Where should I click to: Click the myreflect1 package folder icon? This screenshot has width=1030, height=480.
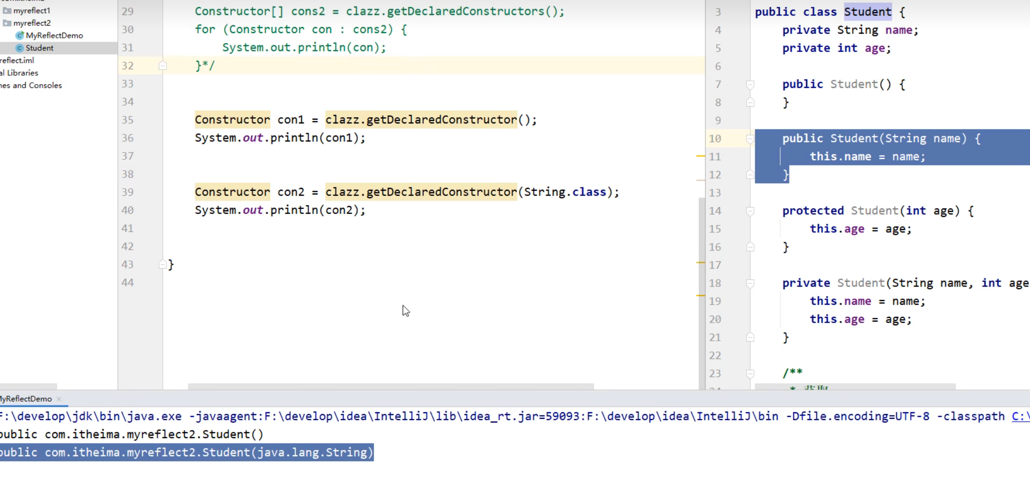[7, 10]
